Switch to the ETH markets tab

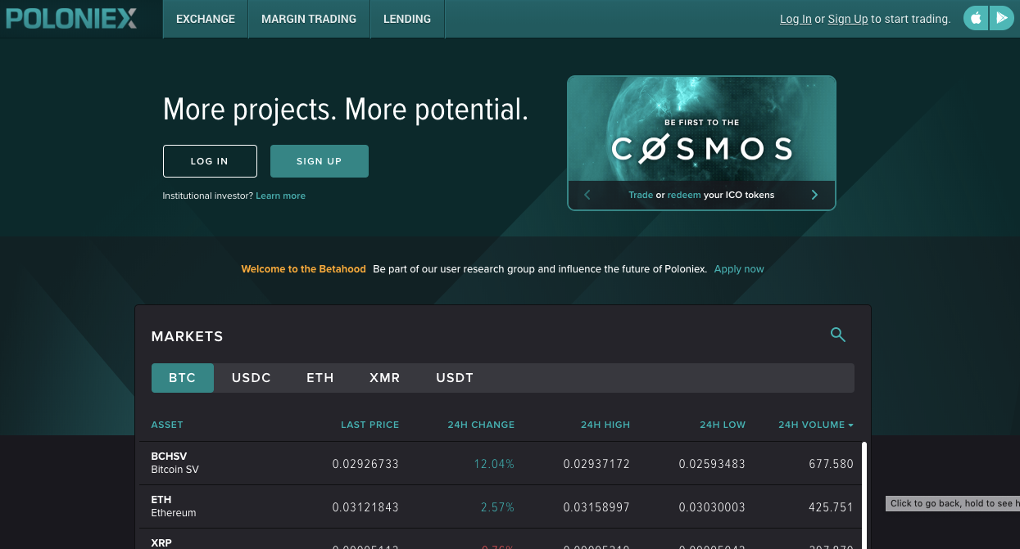click(320, 378)
